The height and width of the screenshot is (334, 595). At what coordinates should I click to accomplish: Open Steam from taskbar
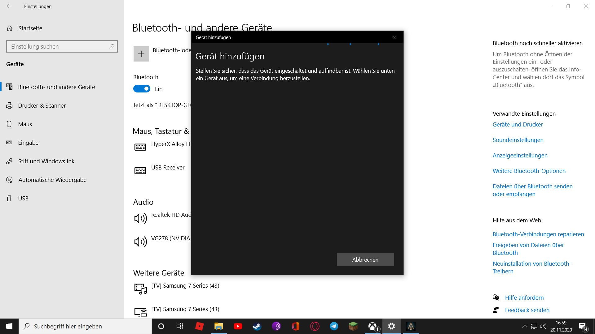[257, 326]
